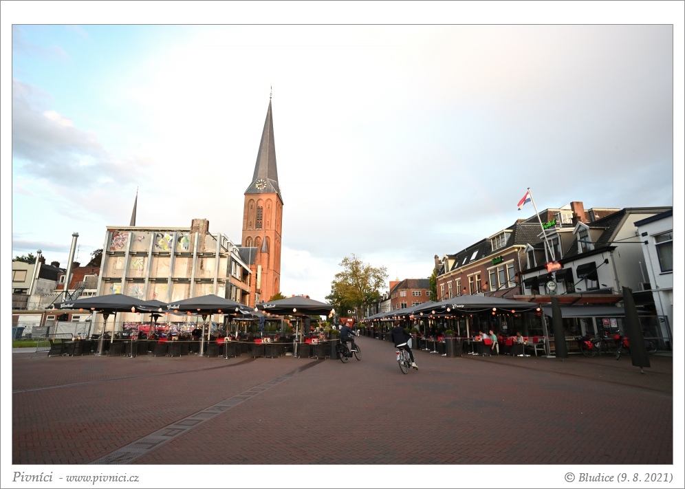Click the green neon sign on the rooftop

tap(549, 224)
